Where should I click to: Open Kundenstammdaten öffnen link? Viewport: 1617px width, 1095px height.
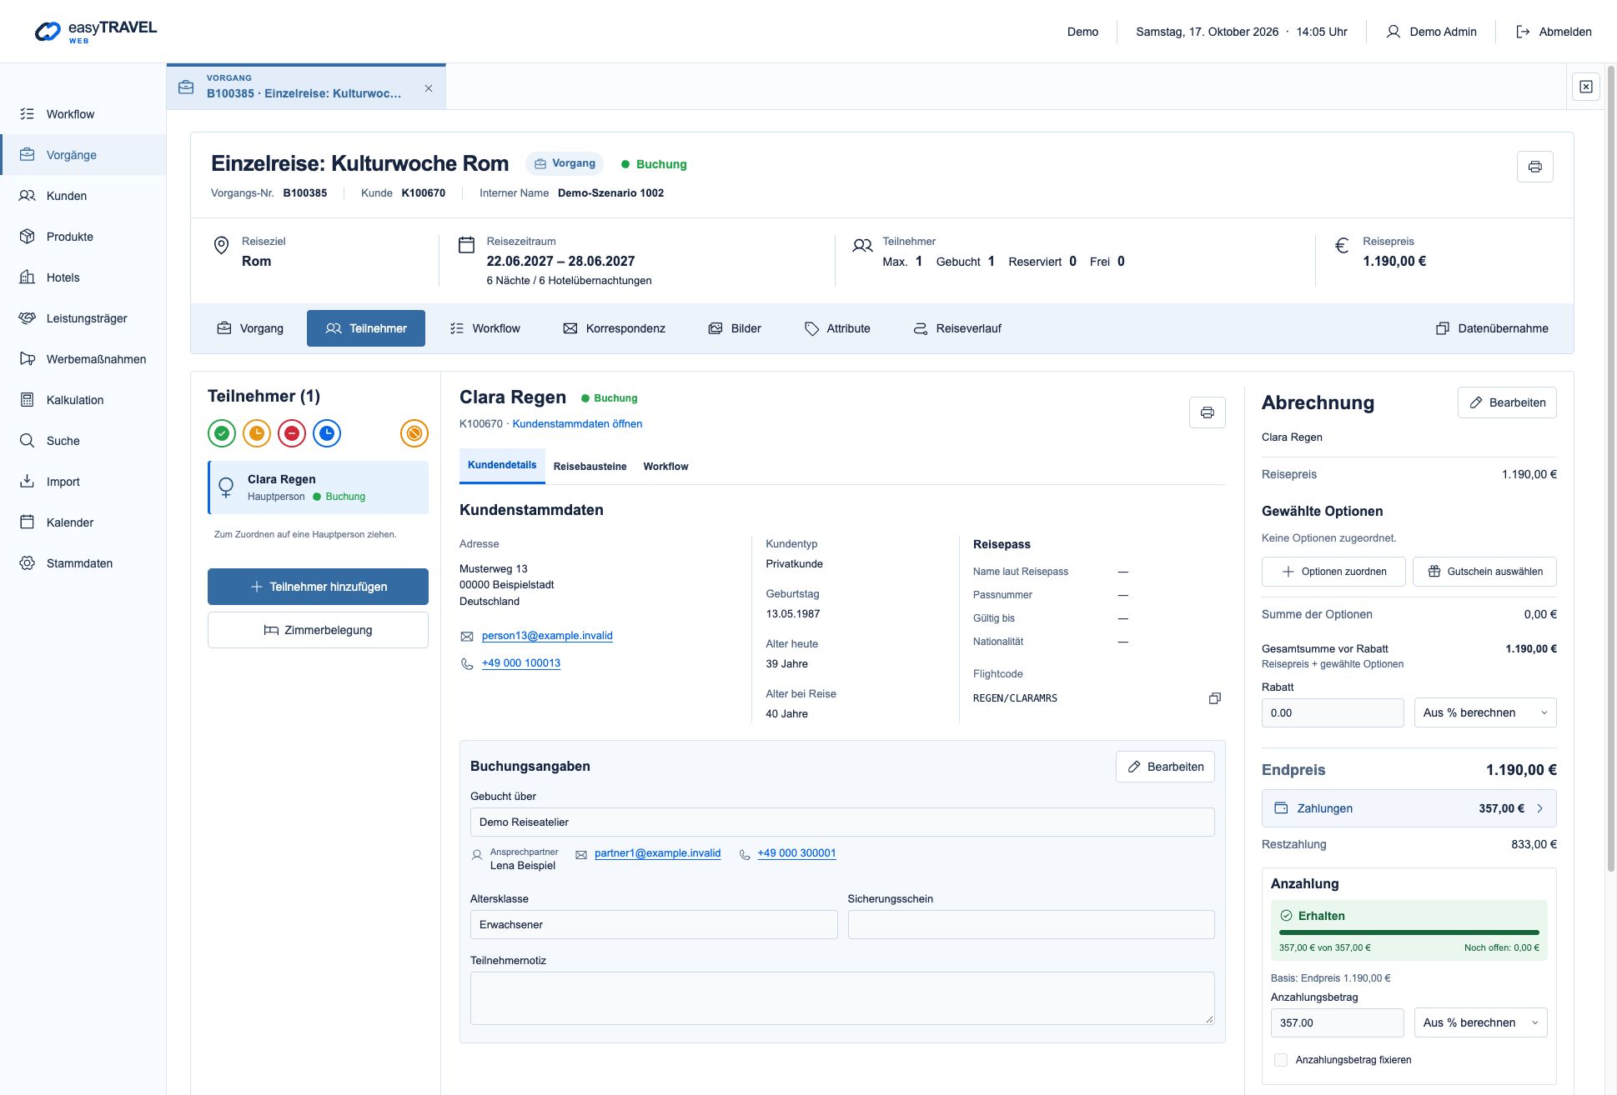point(577,423)
